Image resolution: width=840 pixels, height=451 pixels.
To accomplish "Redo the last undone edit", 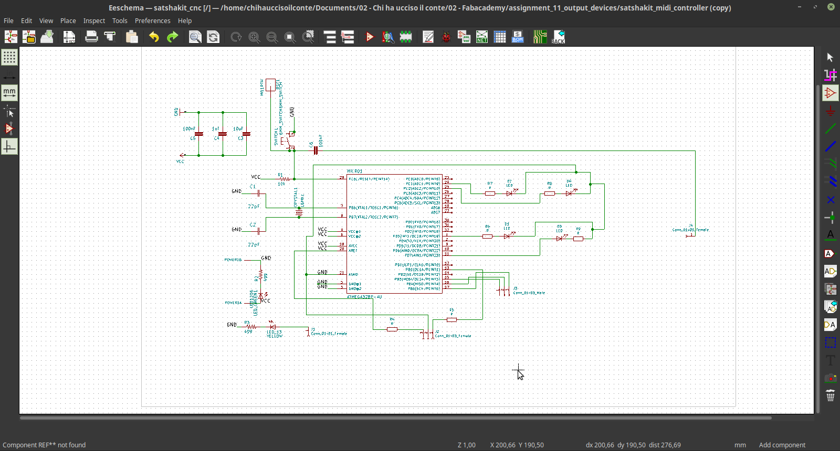I will pyautogui.click(x=172, y=37).
